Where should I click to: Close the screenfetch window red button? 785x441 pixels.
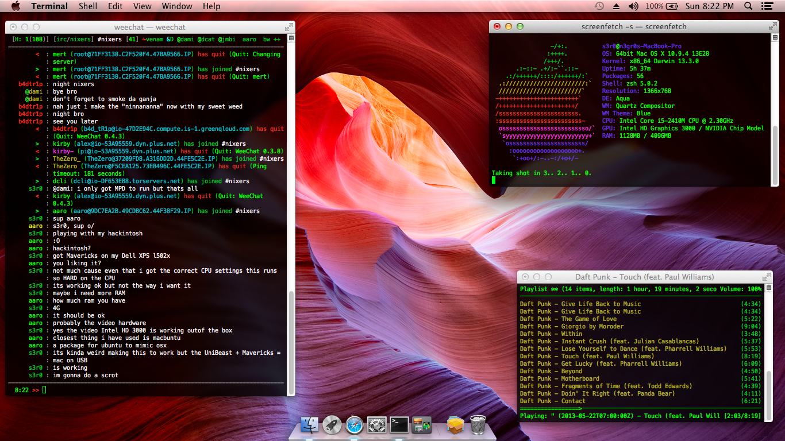pos(497,26)
